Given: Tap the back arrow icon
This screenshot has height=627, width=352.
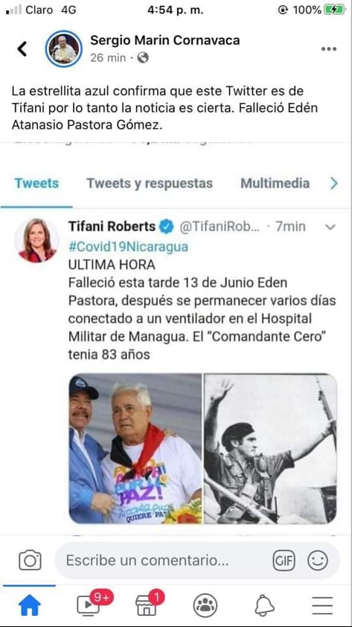Looking at the screenshot, I should point(22,48).
